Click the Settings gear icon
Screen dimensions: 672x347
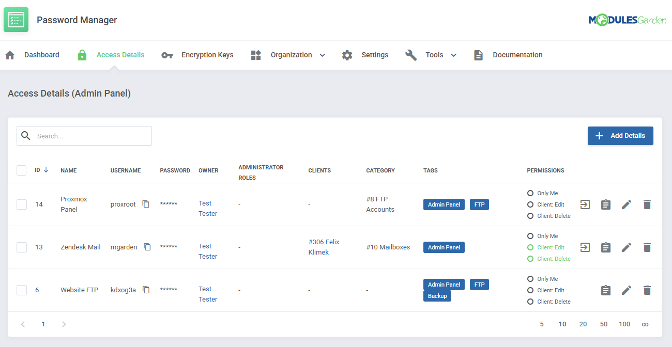coord(347,55)
